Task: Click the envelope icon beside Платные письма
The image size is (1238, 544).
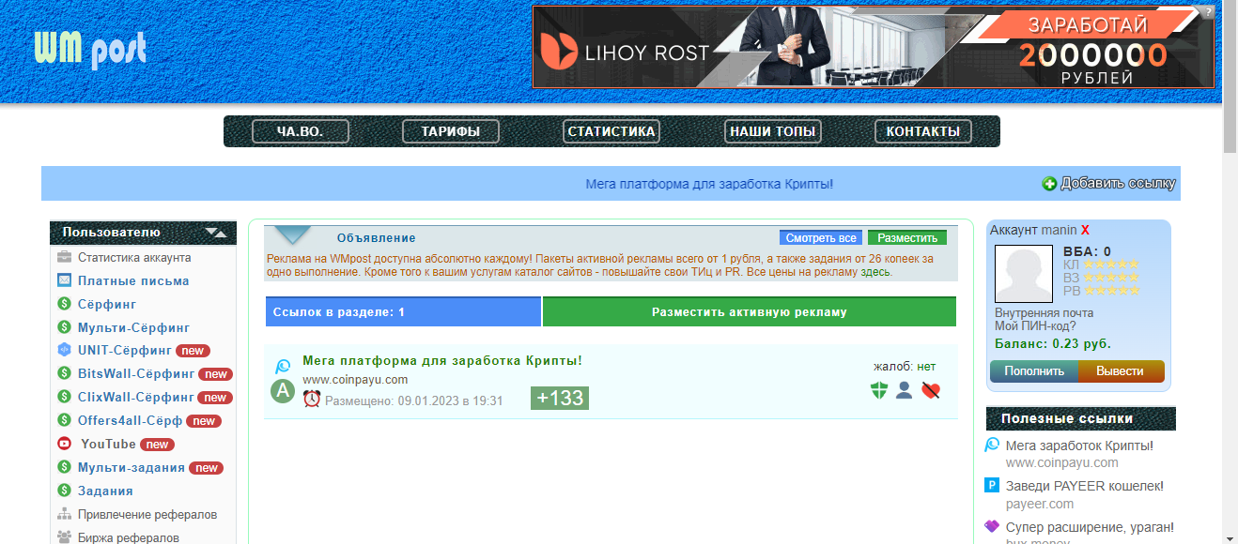Action: coord(65,280)
